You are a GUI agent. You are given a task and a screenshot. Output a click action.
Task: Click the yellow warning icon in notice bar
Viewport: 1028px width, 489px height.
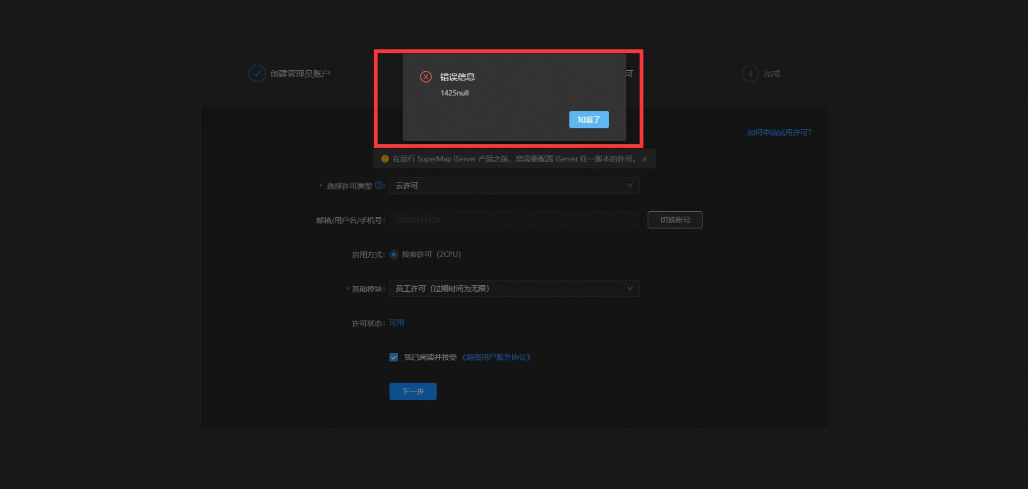point(385,159)
